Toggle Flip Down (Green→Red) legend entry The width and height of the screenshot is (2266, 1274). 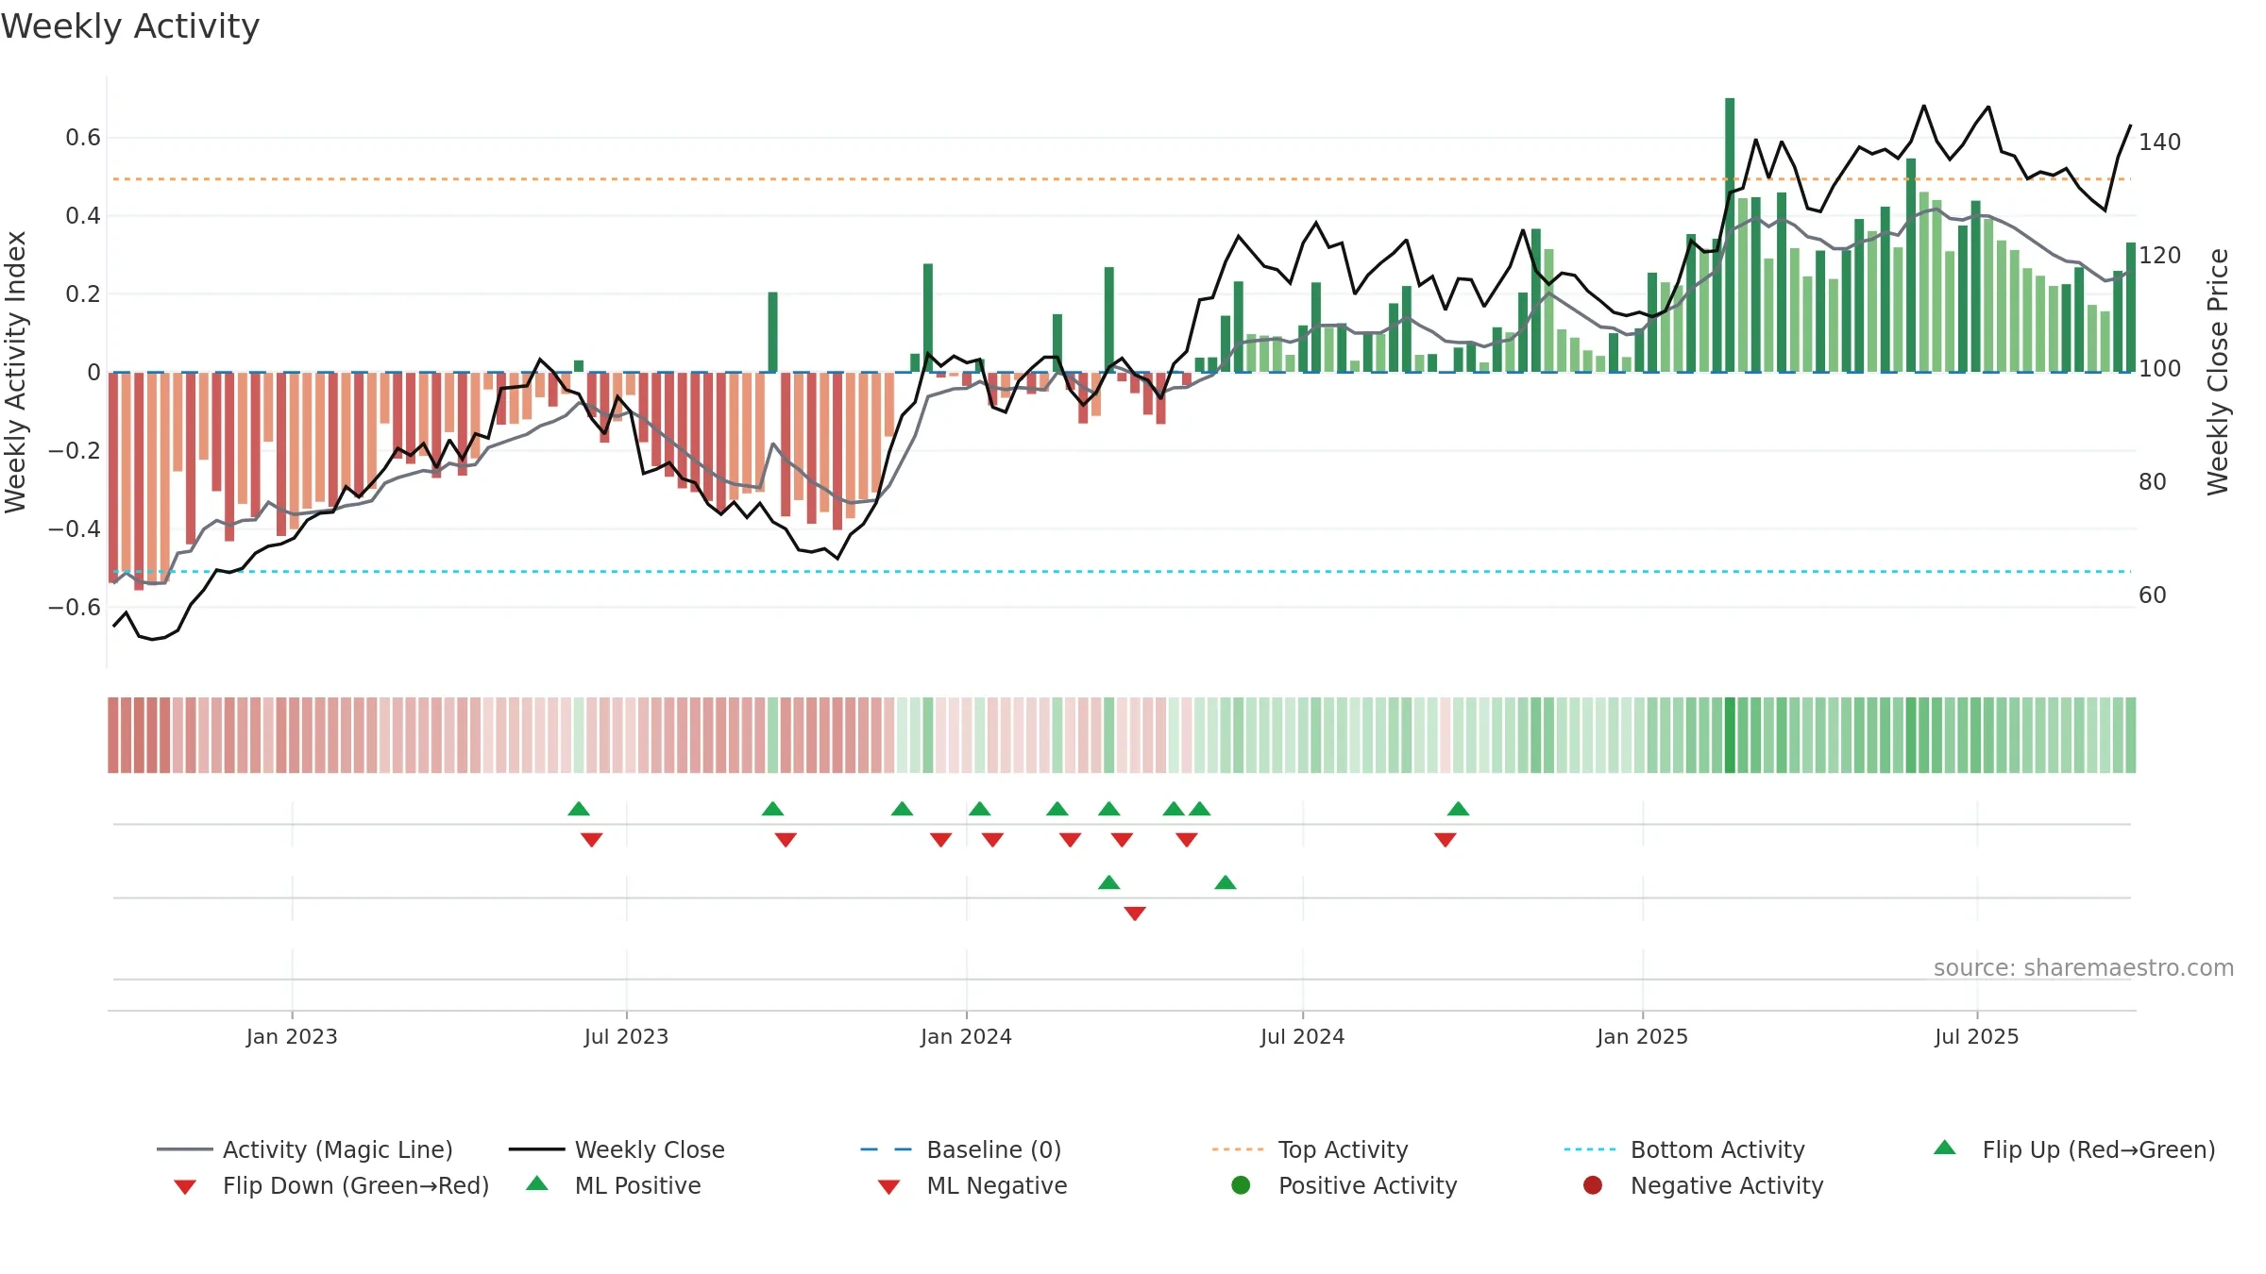click(x=331, y=1185)
